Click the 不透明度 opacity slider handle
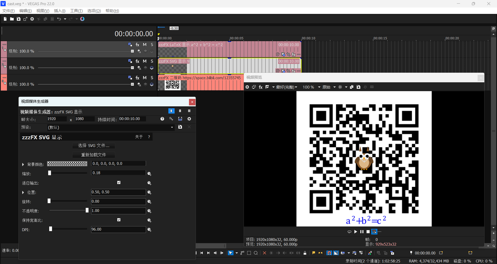 87,210
